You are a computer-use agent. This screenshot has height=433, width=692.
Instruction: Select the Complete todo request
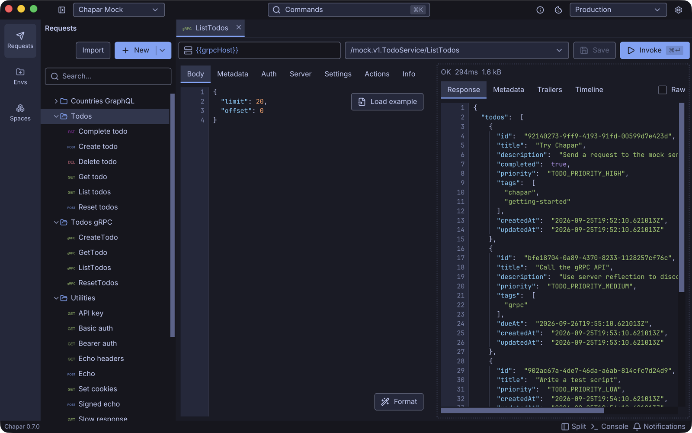click(105, 131)
